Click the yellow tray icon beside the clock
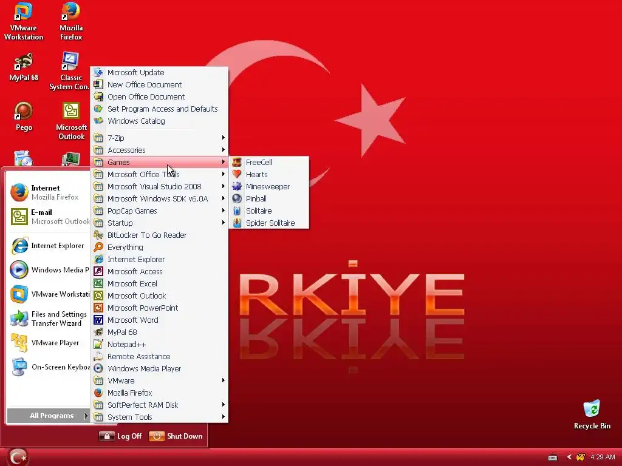Viewport: 622px width, 466px height. coord(580,457)
